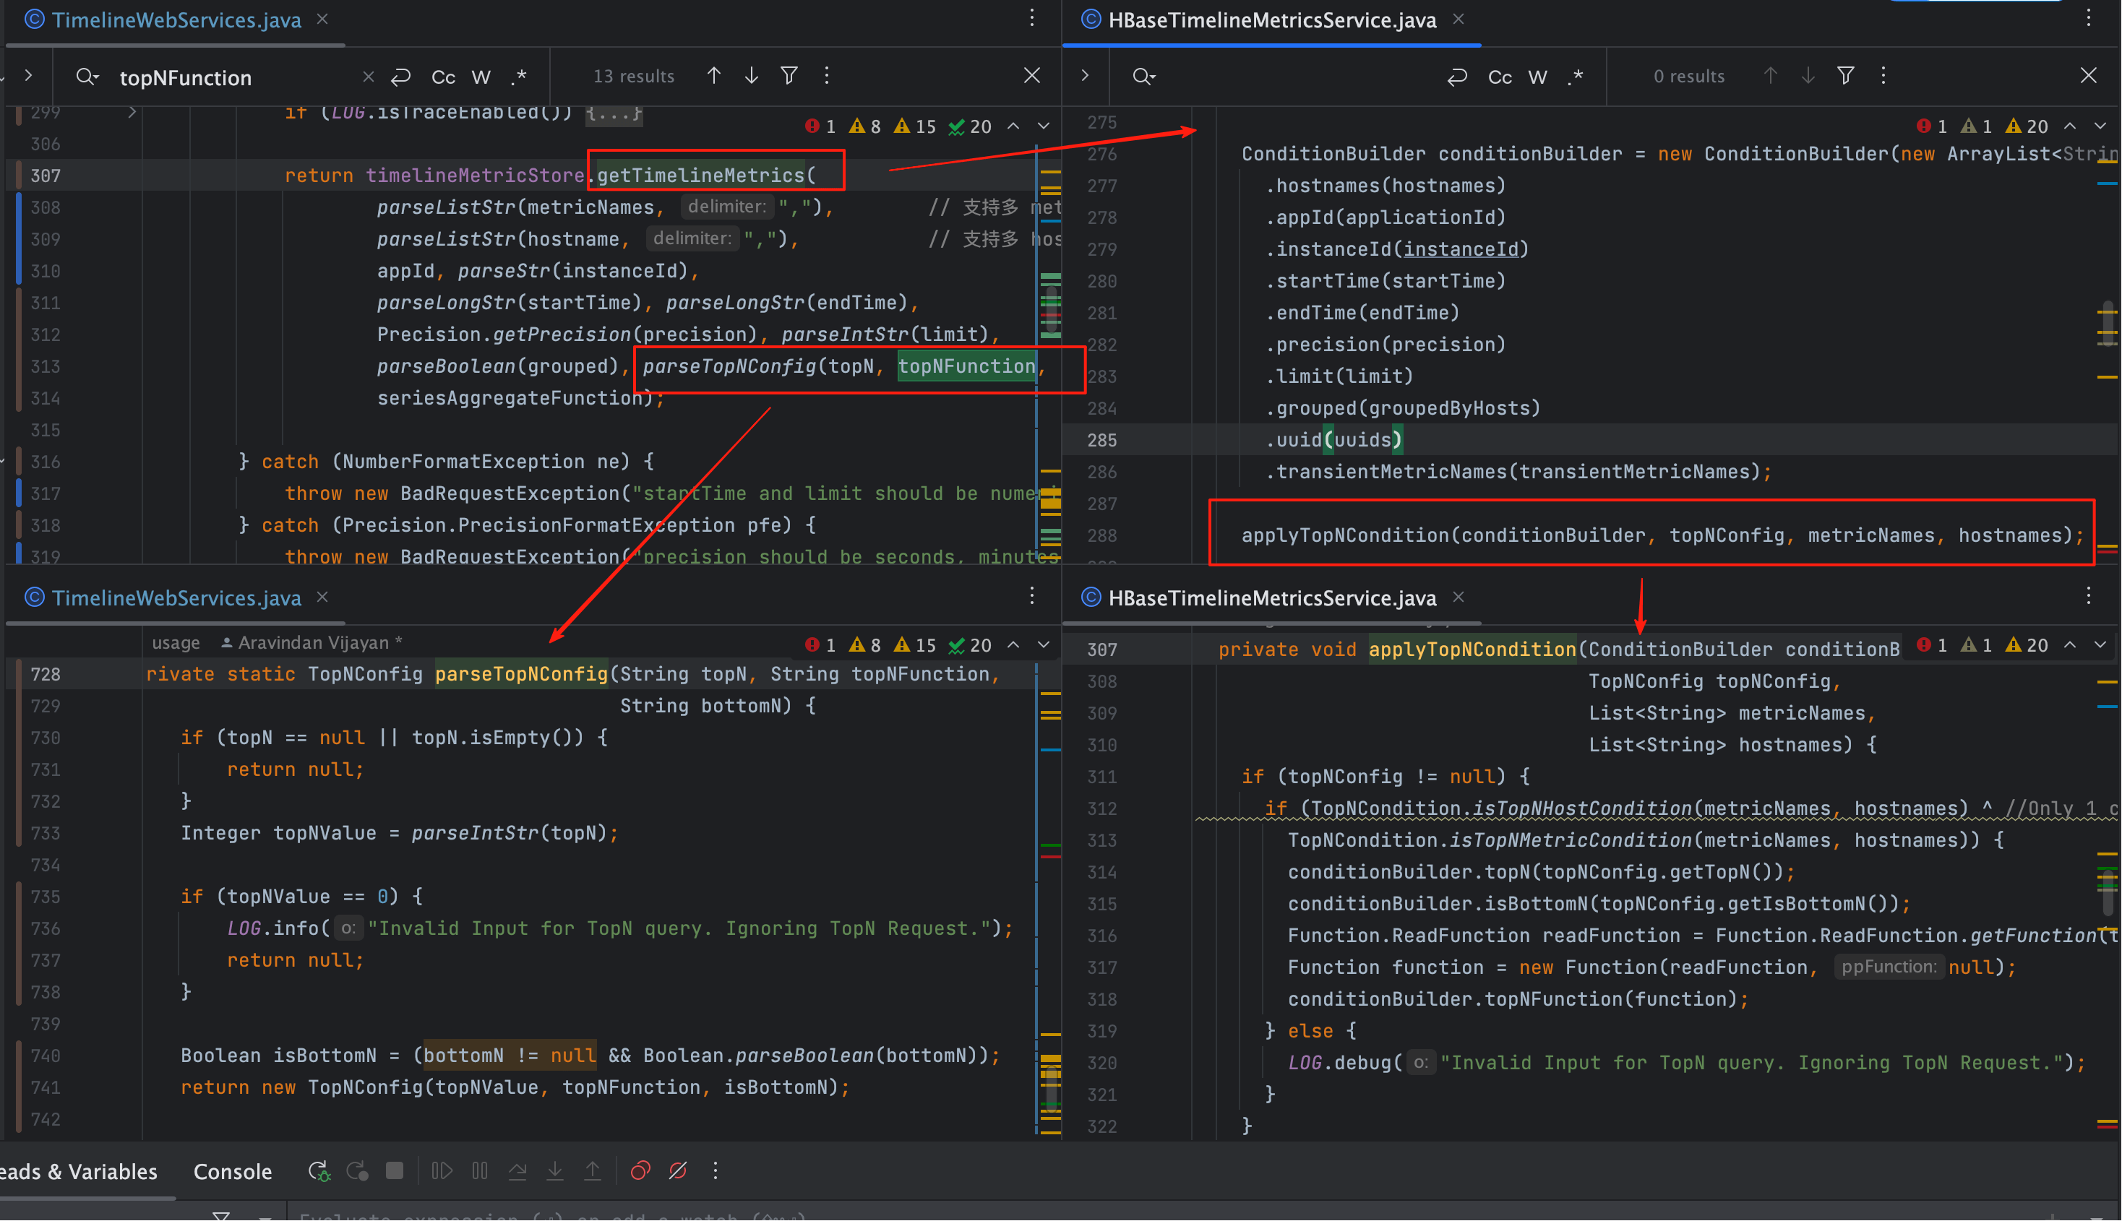The width and height of the screenshot is (2122, 1221).
Task: Select bottom-left TimelineWebServices.java tab
Action: pyautogui.click(x=176, y=598)
